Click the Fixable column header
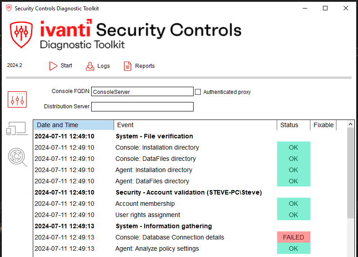Image resolution: width=358 pixels, height=257 pixels. pos(323,125)
